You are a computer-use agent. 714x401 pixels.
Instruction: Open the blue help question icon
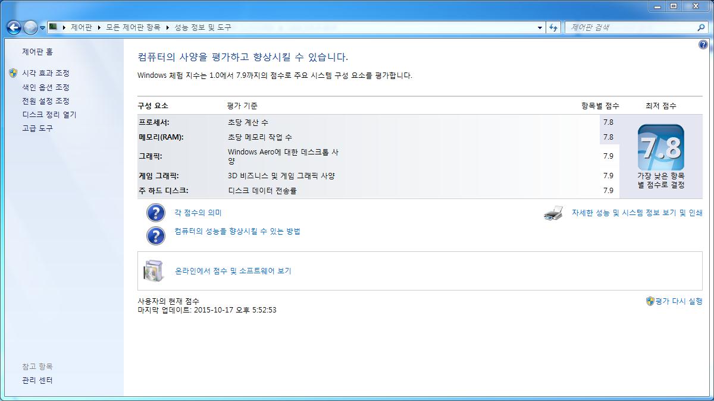pyautogui.click(x=703, y=45)
